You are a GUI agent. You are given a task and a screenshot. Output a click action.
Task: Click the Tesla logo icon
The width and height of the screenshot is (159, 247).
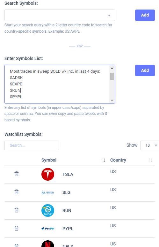click(48, 174)
